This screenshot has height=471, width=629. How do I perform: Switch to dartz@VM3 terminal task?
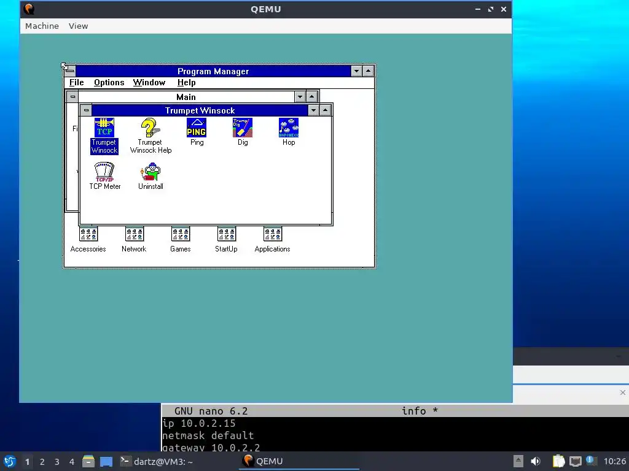[x=157, y=461]
